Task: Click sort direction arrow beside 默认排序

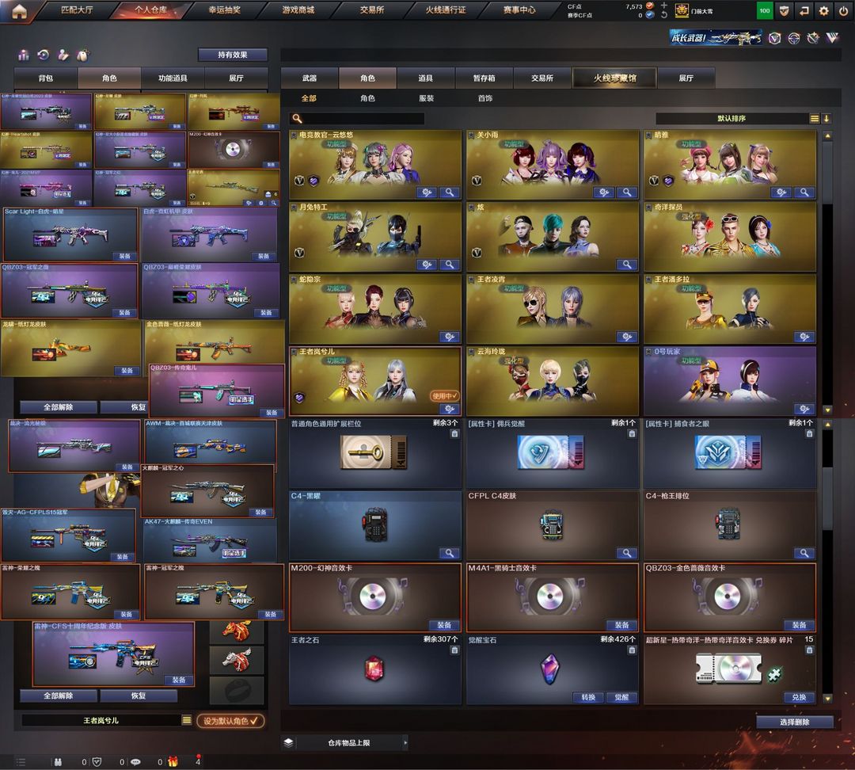Action: 826,118
